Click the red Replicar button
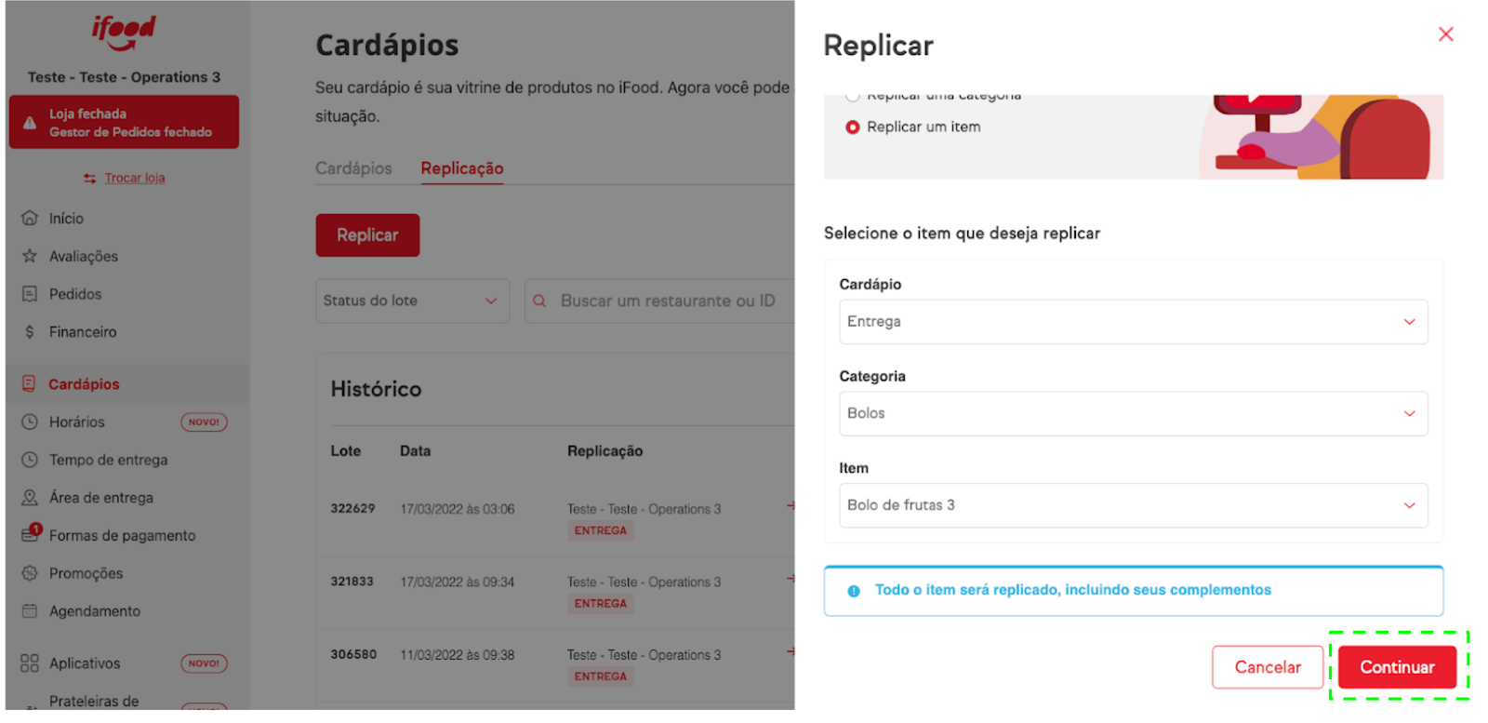The image size is (1488, 723). click(367, 235)
